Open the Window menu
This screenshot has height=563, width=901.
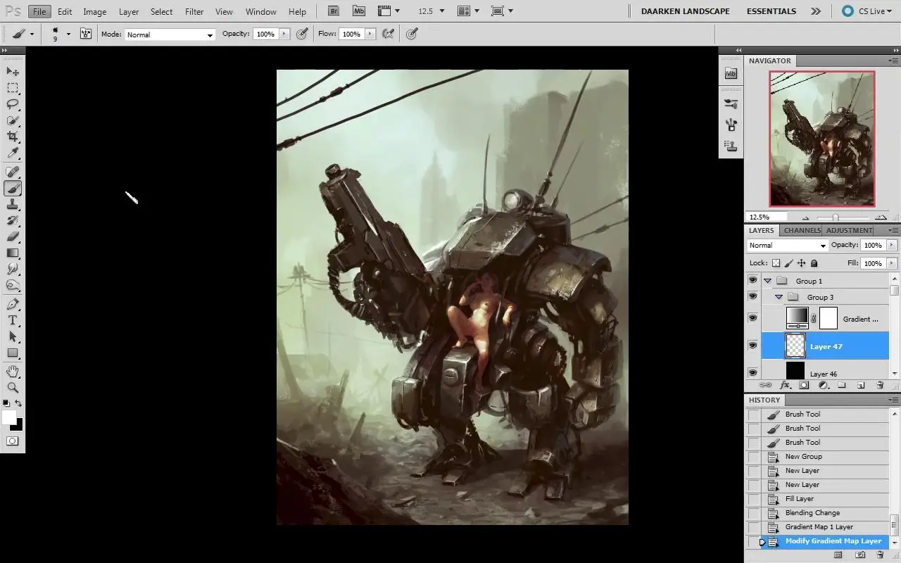[x=260, y=12]
